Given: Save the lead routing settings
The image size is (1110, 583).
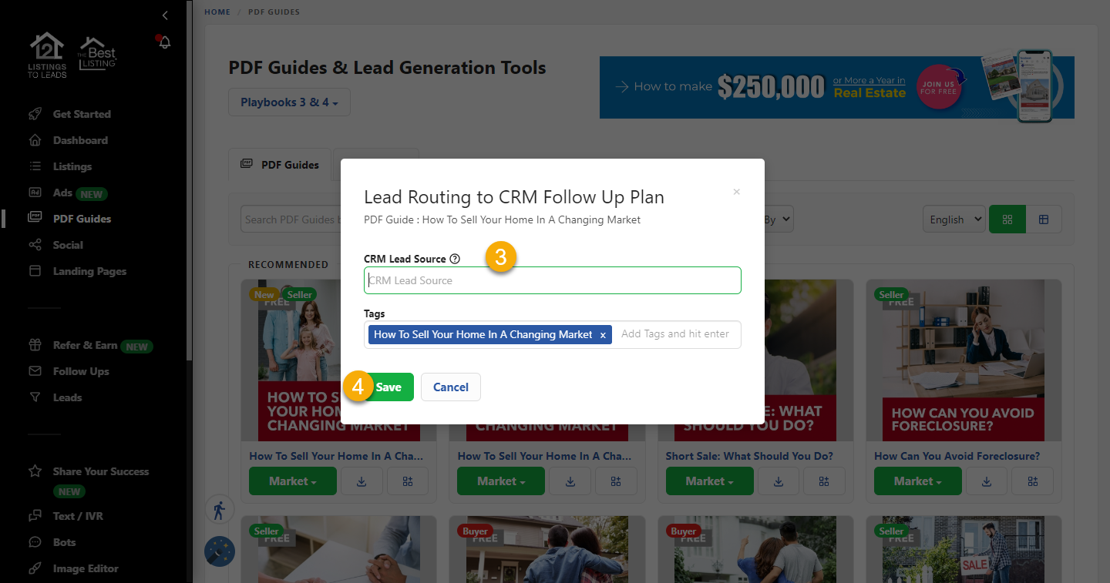Looking at the screenshot, I should click(388, 387).
